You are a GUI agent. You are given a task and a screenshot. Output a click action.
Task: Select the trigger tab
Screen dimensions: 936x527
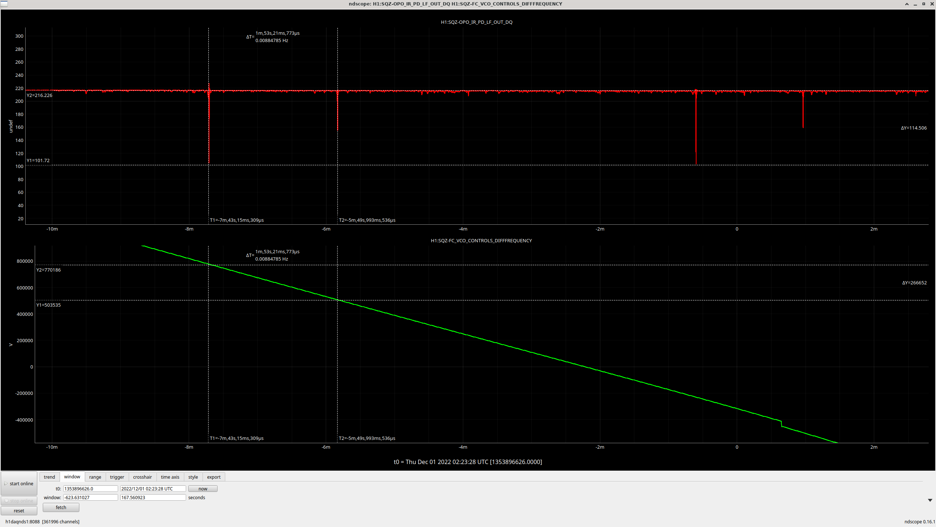pos(117,477)
